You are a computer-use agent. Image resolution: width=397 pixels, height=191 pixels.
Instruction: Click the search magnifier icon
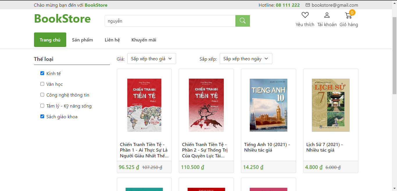click(x=242, y=21)
